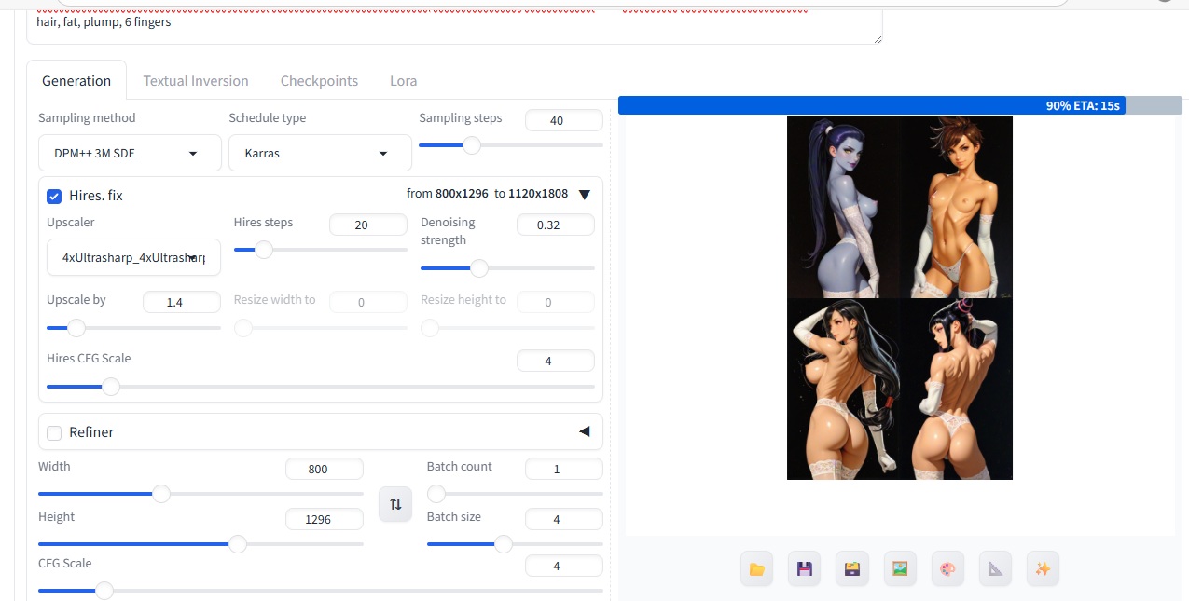Click the floppy disk save image icon
Viewport: 1189px width, 601px height.
point(804,568)
